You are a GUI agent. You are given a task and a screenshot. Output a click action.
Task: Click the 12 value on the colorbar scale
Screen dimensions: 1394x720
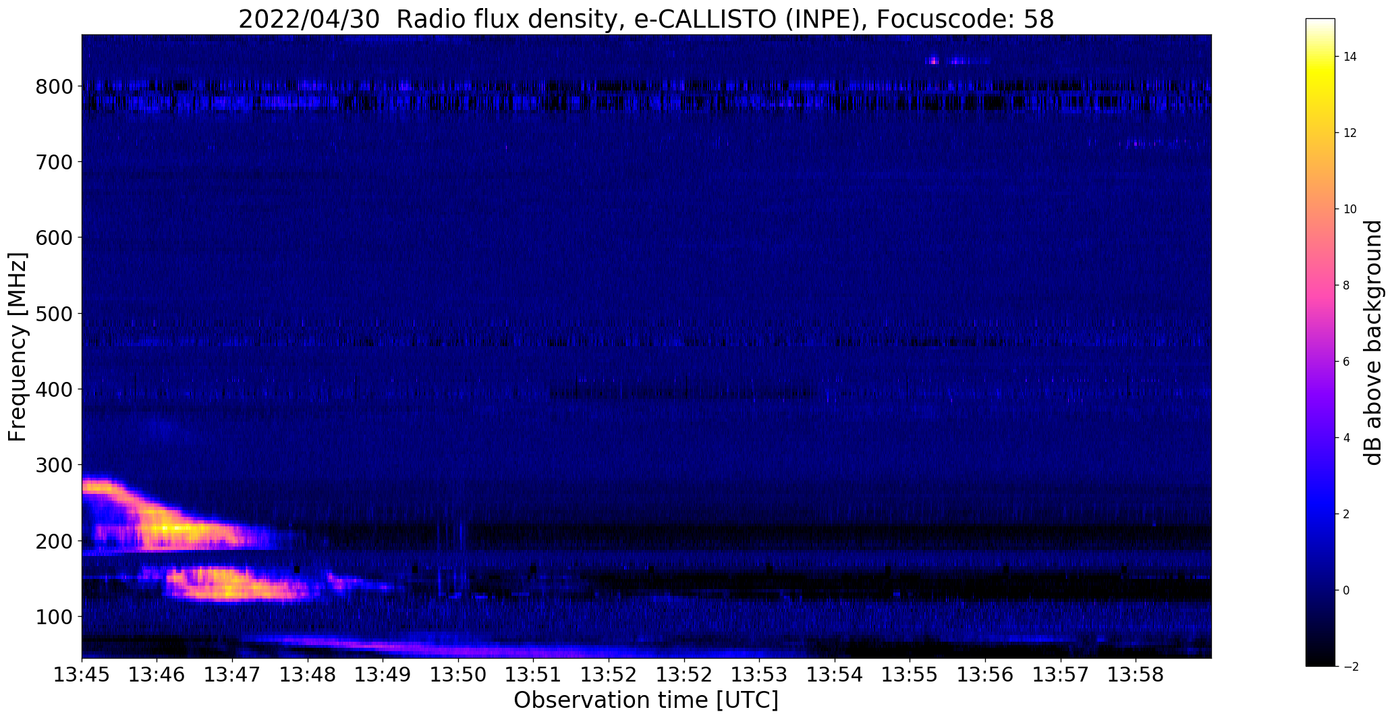click(x=1350, y=133)
